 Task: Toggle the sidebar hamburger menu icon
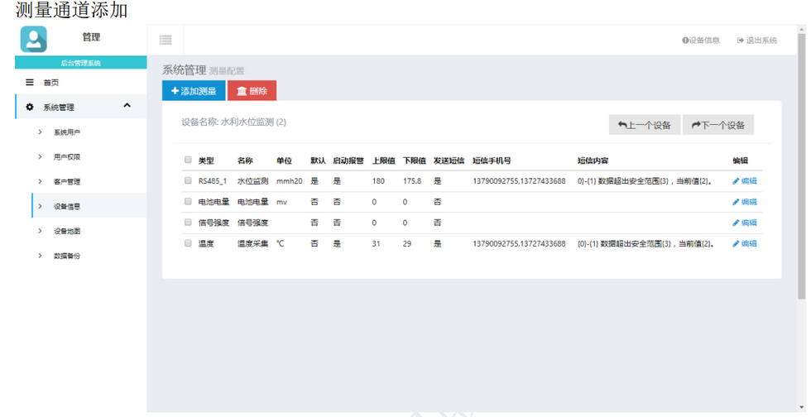coord(166,40)
